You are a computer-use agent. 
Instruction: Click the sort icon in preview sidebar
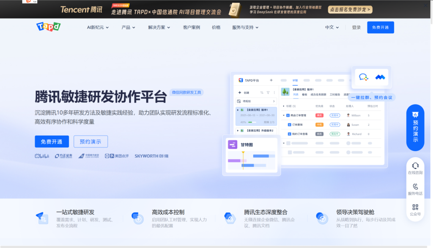pyautogui.click(x=262, y=93)
